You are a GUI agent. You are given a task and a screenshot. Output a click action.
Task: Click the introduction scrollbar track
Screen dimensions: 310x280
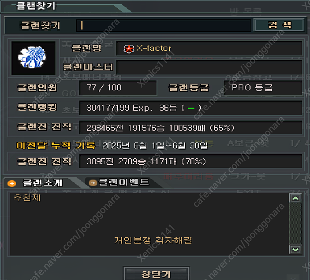(295, 224)
